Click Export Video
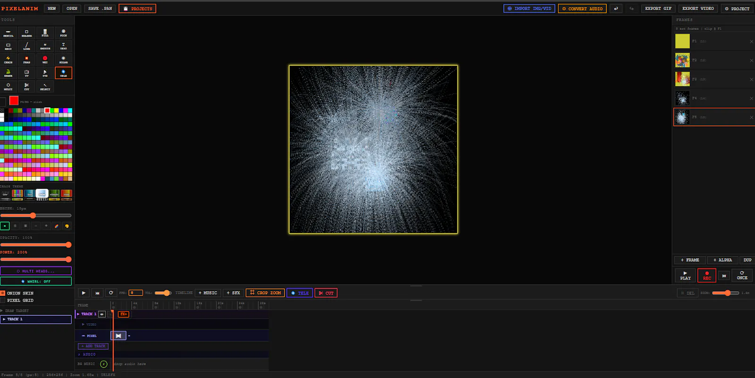Image resolution: width=755 pixels, height=378 pixels. pyautogui.click(x=698, y=8)
